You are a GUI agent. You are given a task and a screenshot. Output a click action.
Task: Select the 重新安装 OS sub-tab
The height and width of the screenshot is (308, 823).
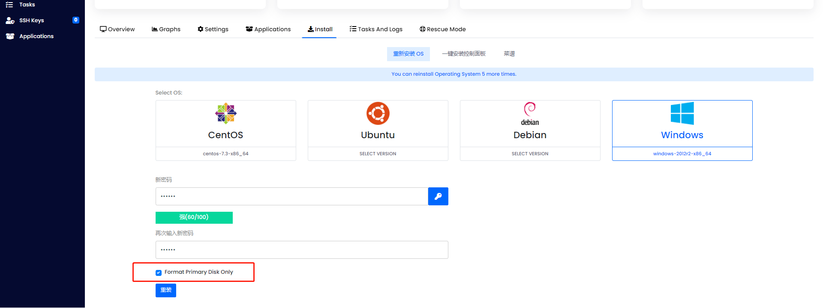(x=408, y=54)
